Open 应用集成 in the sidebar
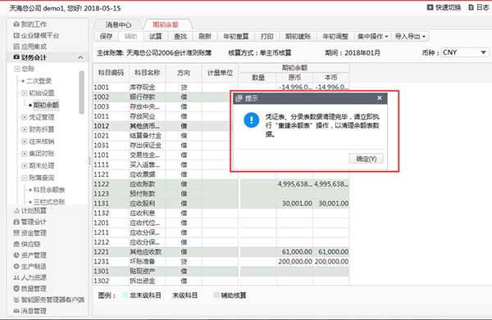 [x=30, y=47]
